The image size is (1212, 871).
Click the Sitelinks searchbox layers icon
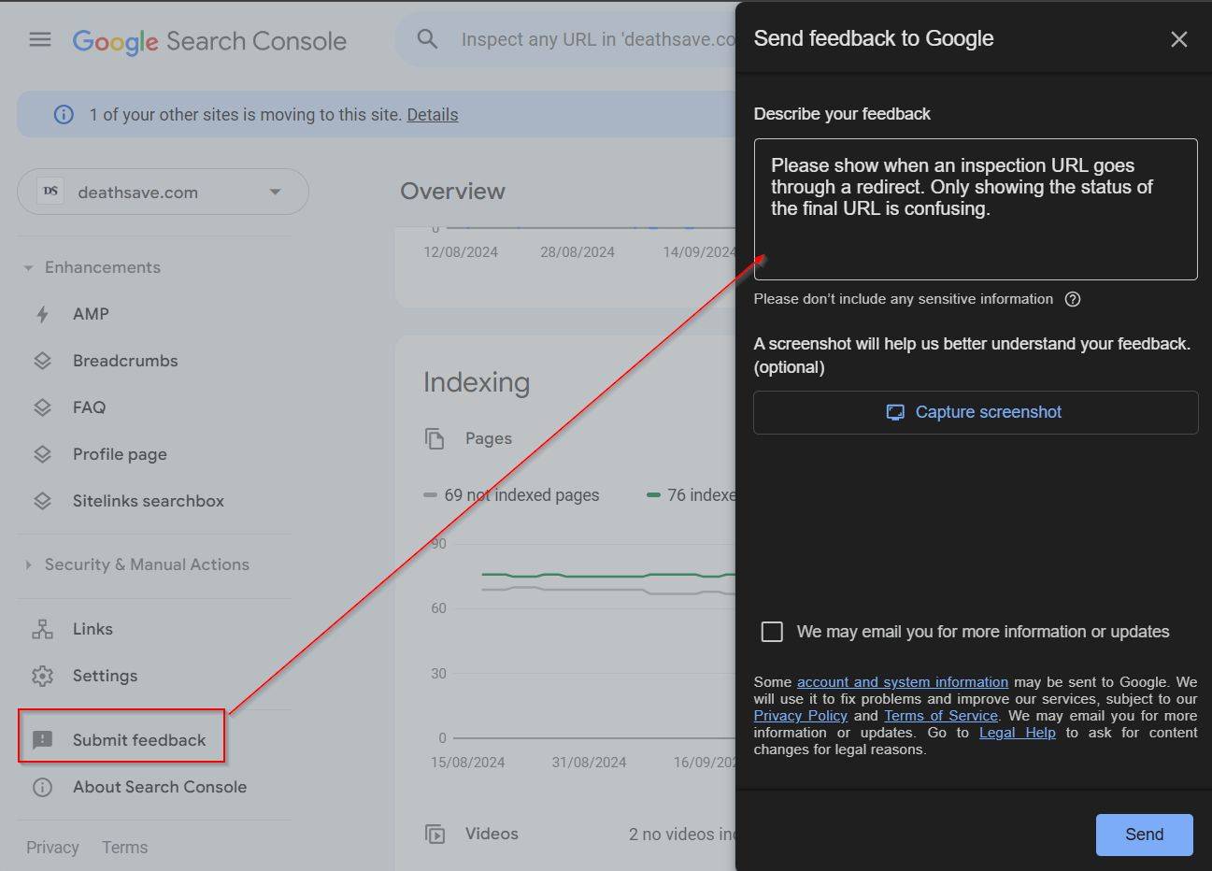click(42, 501)
